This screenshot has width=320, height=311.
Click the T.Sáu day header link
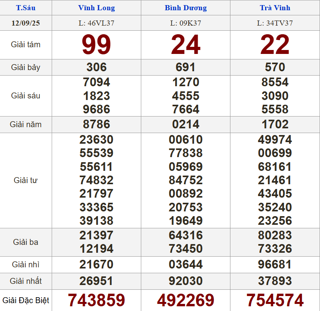coord(26,8)
